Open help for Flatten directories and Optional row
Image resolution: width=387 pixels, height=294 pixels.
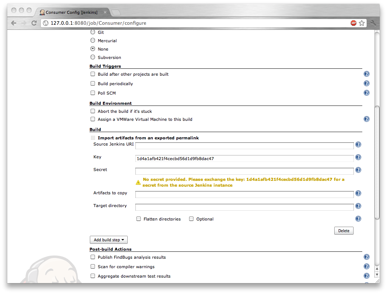358,219
